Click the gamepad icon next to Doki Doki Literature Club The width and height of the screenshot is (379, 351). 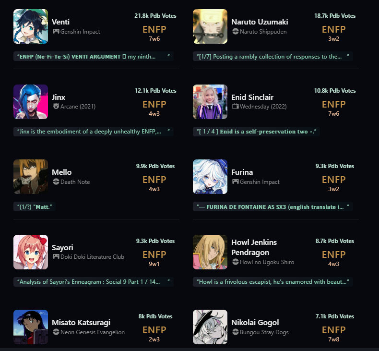click(x=56, y=256)
